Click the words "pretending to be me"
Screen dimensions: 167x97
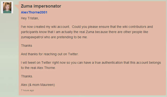coord(72,37)
